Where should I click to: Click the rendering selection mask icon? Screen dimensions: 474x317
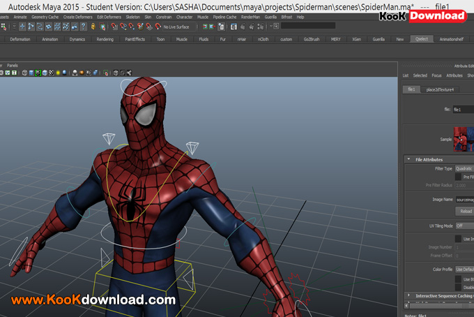pyautogui.click(x=75, y=27)
